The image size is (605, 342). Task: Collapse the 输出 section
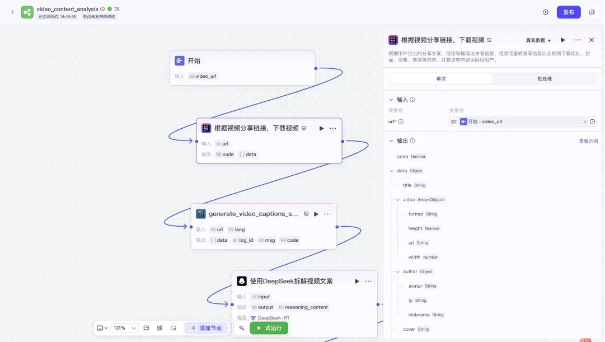[391, 141]
